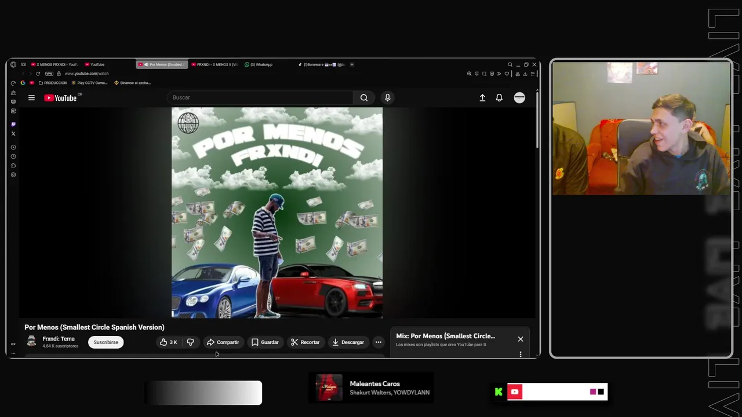Viewport: 742px width, 417px height.
Task: Click Recortar clip button
Action: pos(305,342)
